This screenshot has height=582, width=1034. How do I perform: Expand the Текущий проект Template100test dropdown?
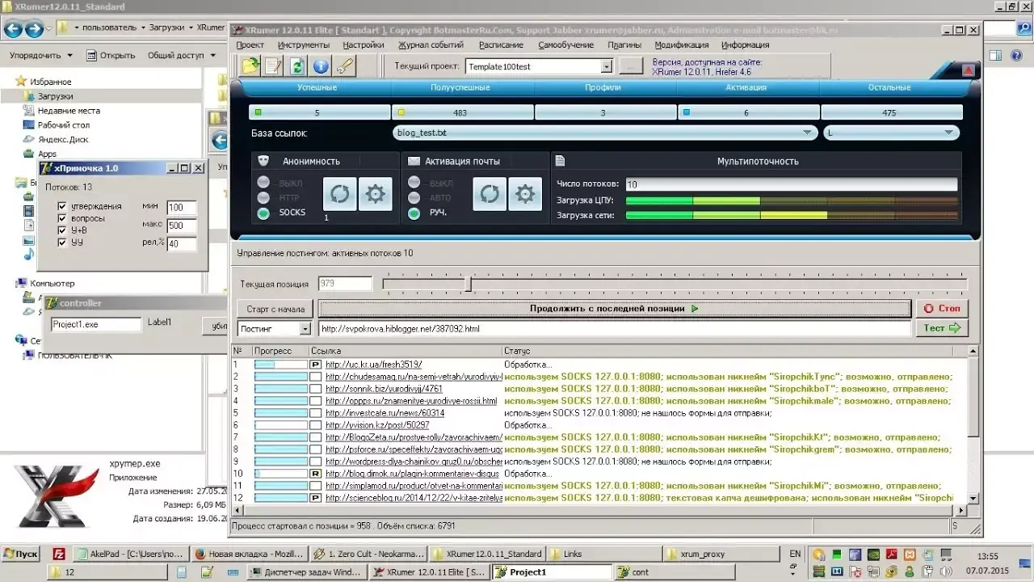pyautogui.click(x=607, y=66)
